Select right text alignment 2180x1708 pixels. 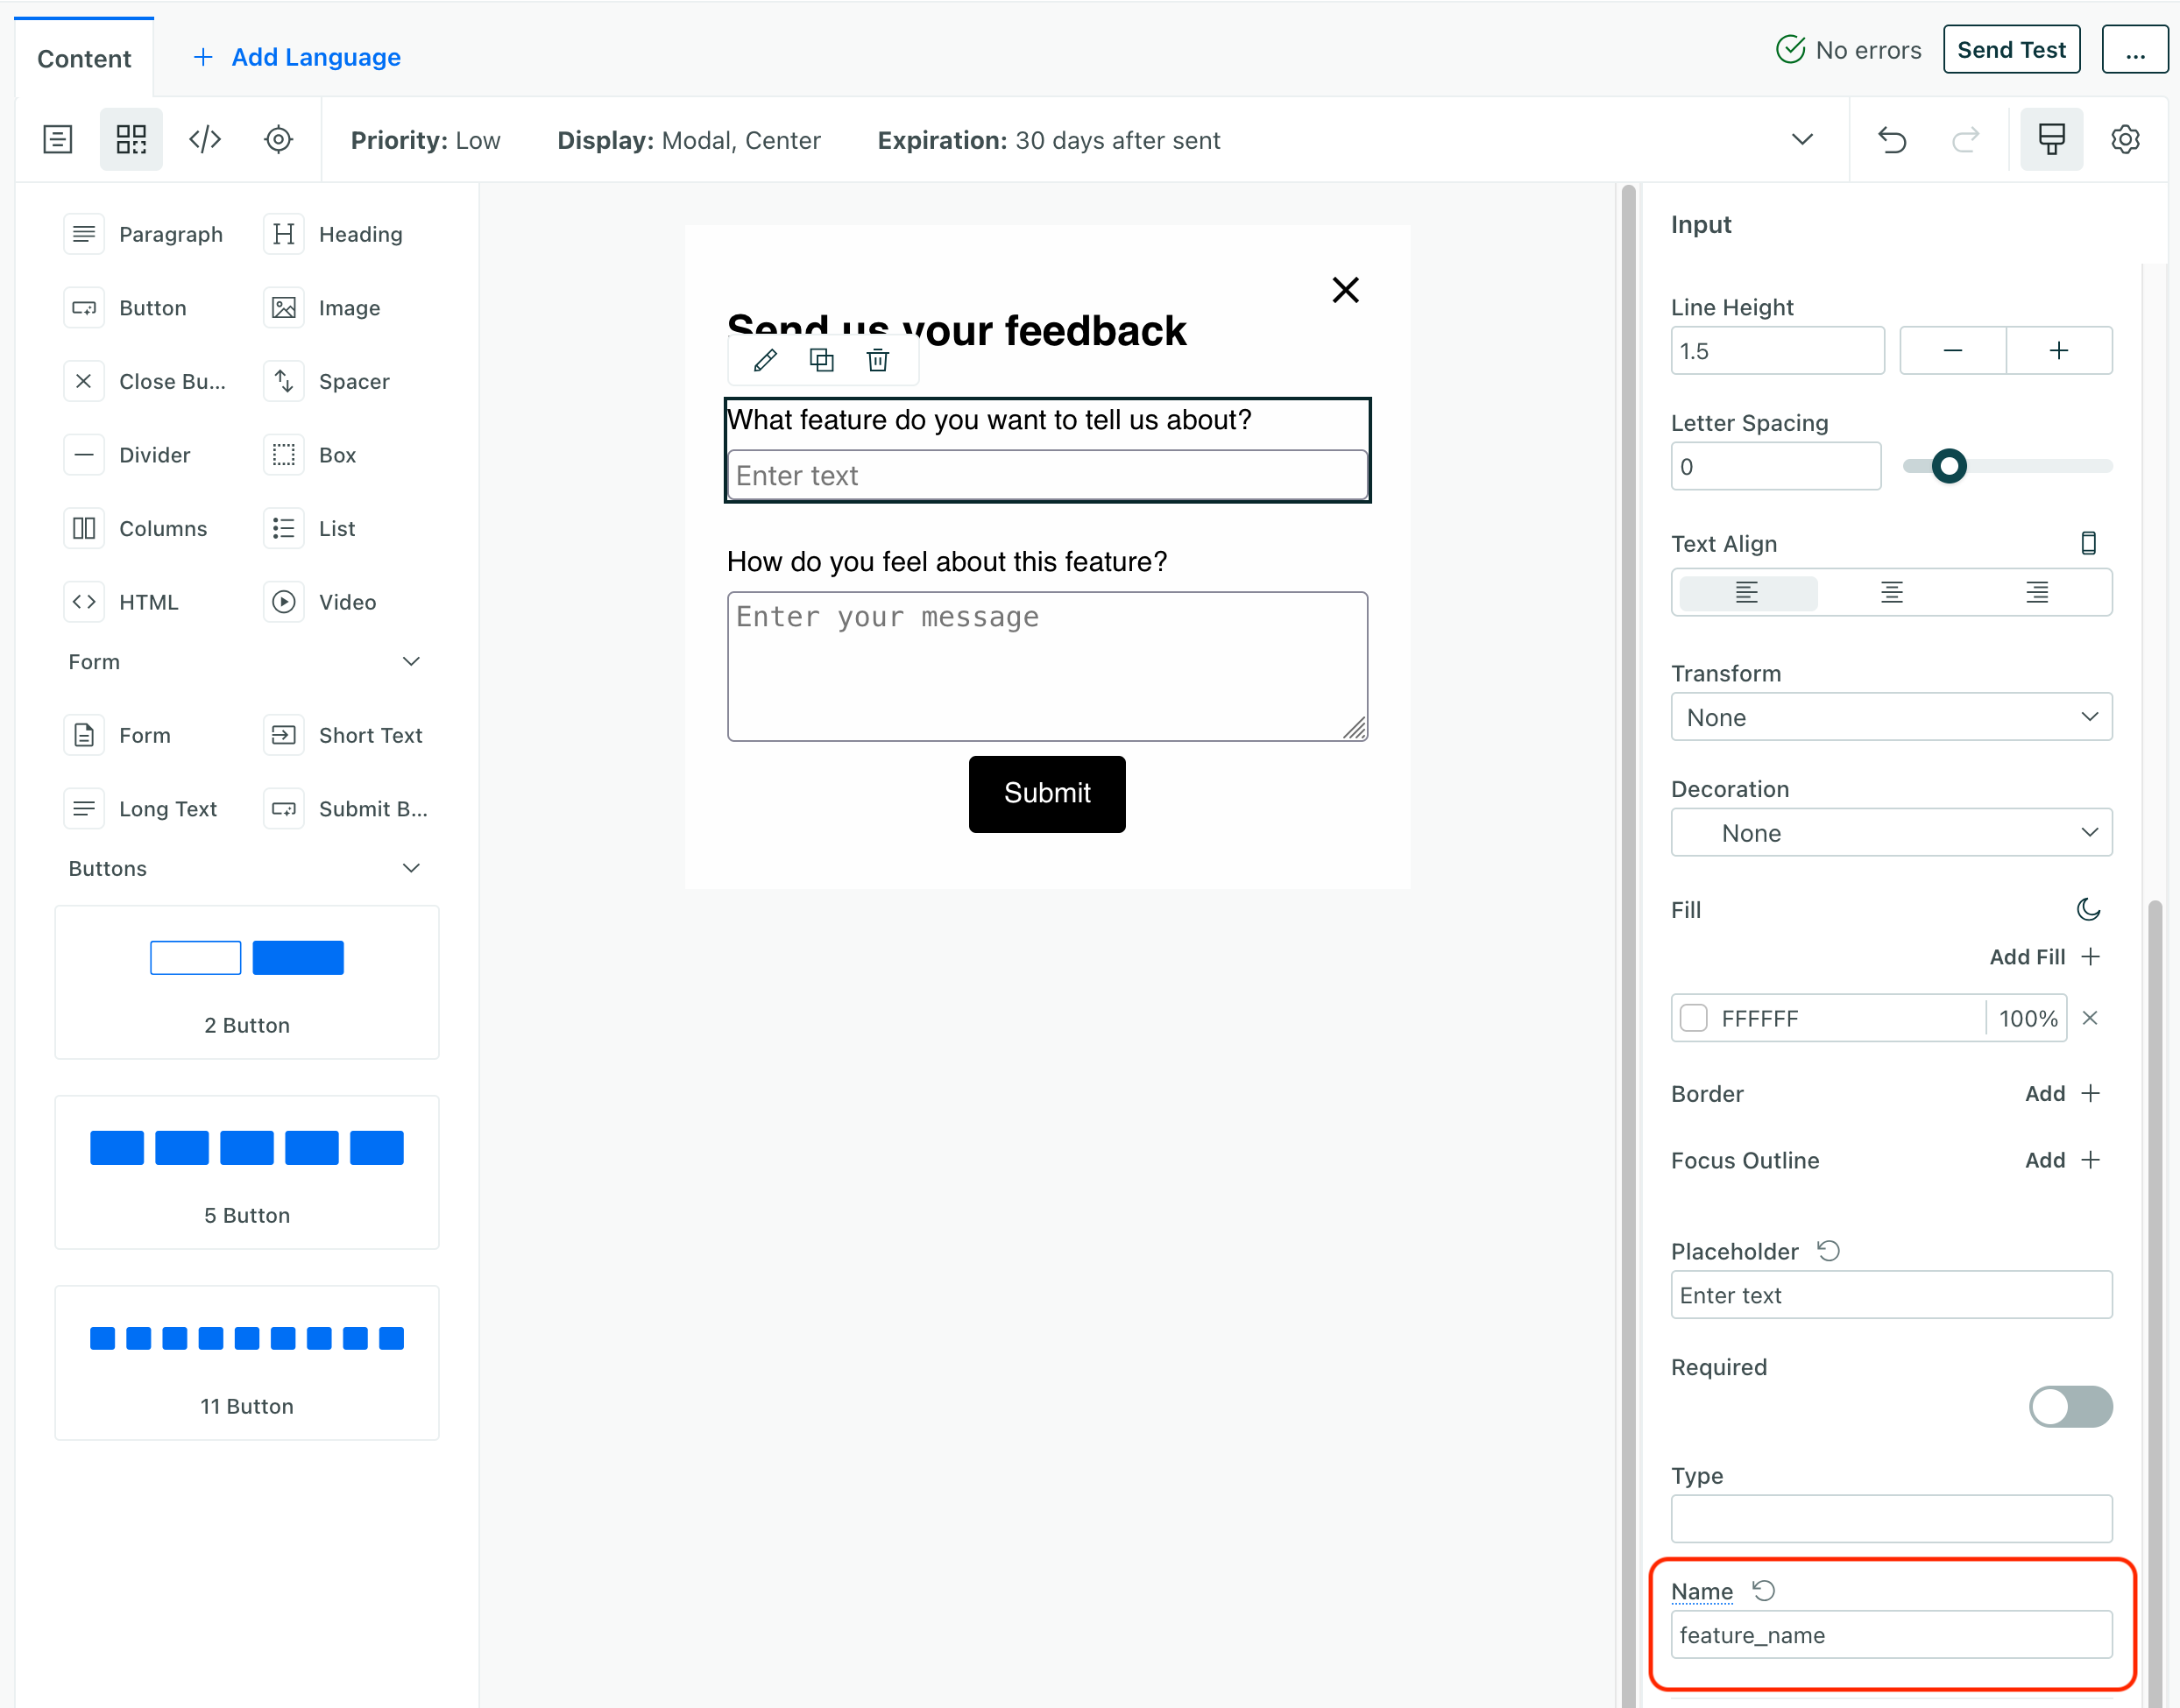click(2036, 592)
